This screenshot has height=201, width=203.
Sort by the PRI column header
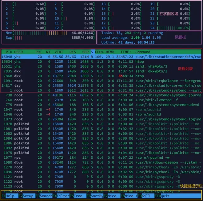38,52
